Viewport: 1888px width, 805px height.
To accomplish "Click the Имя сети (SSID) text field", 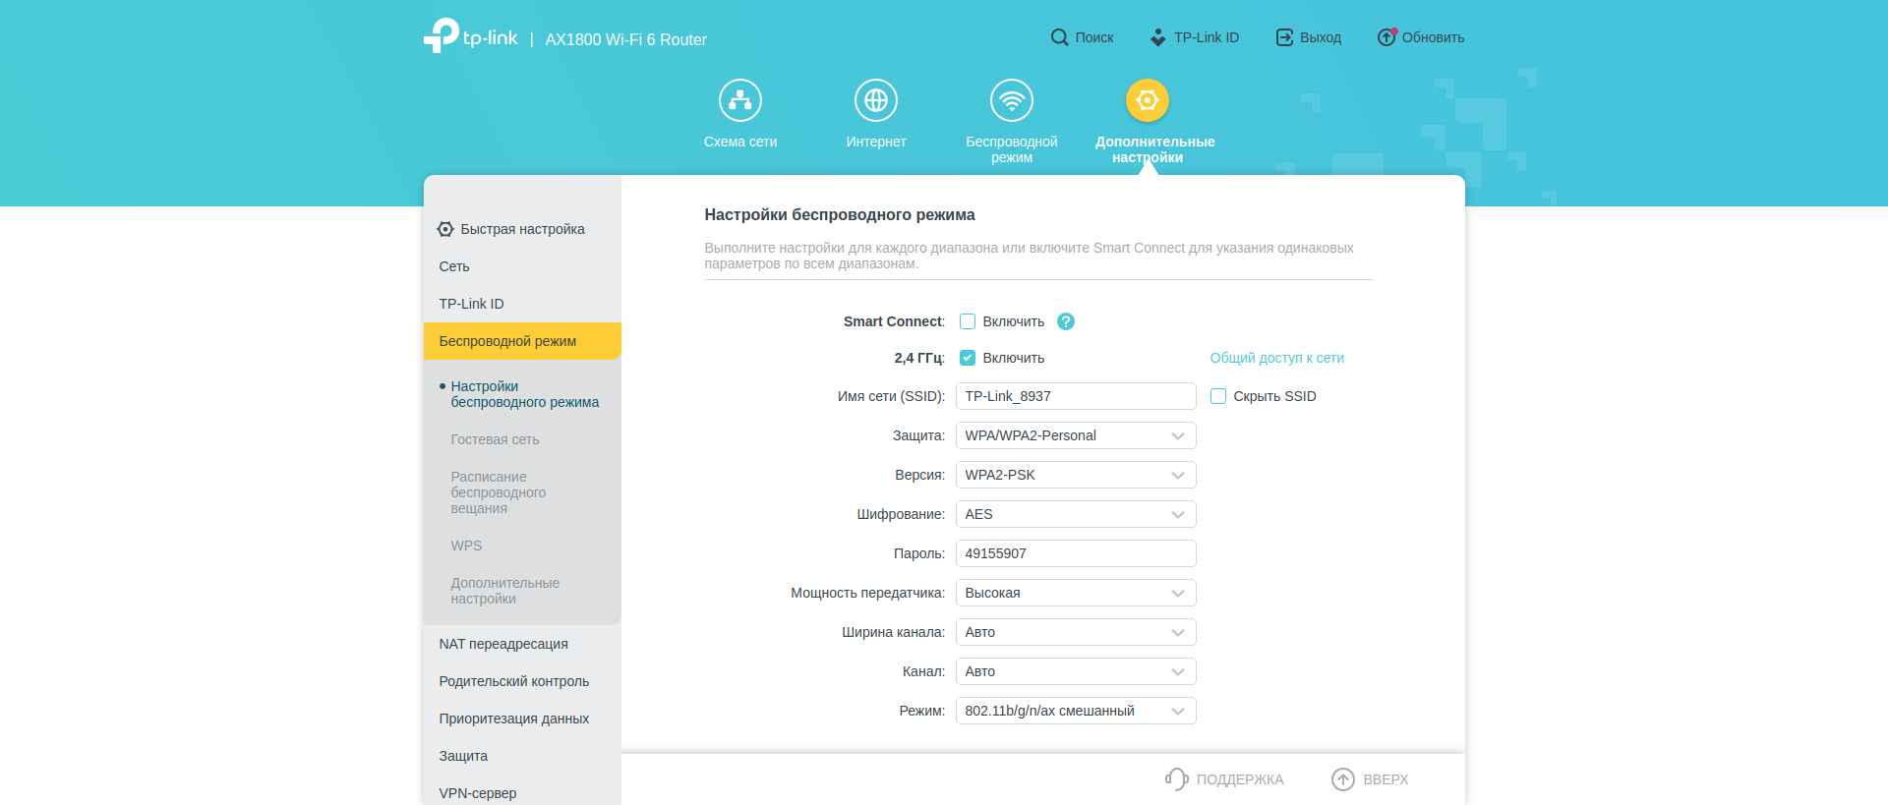I will [x=1075, y=396].
